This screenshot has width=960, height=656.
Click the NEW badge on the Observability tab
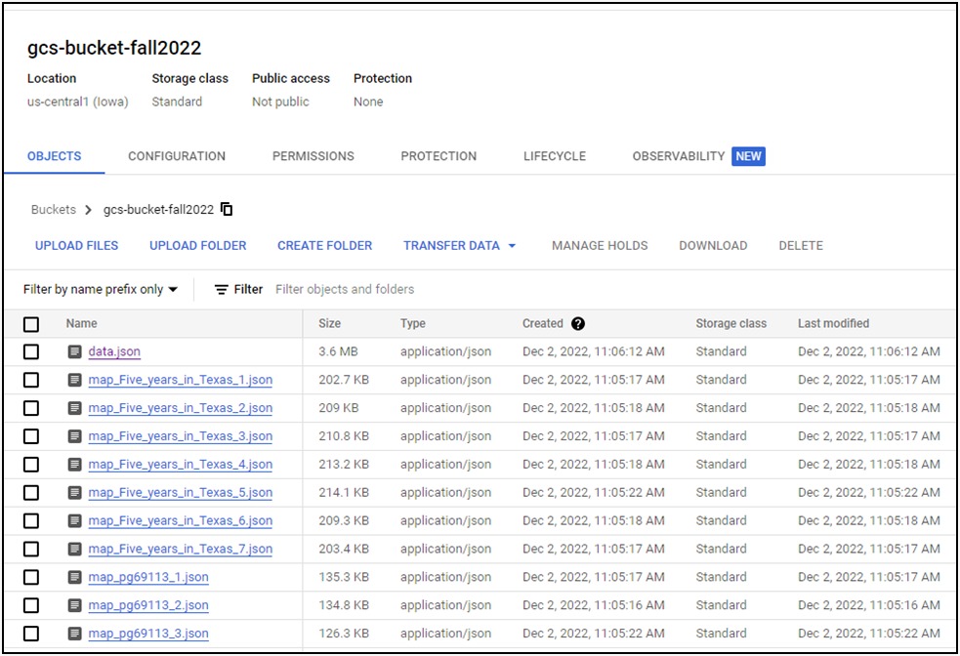749,156
